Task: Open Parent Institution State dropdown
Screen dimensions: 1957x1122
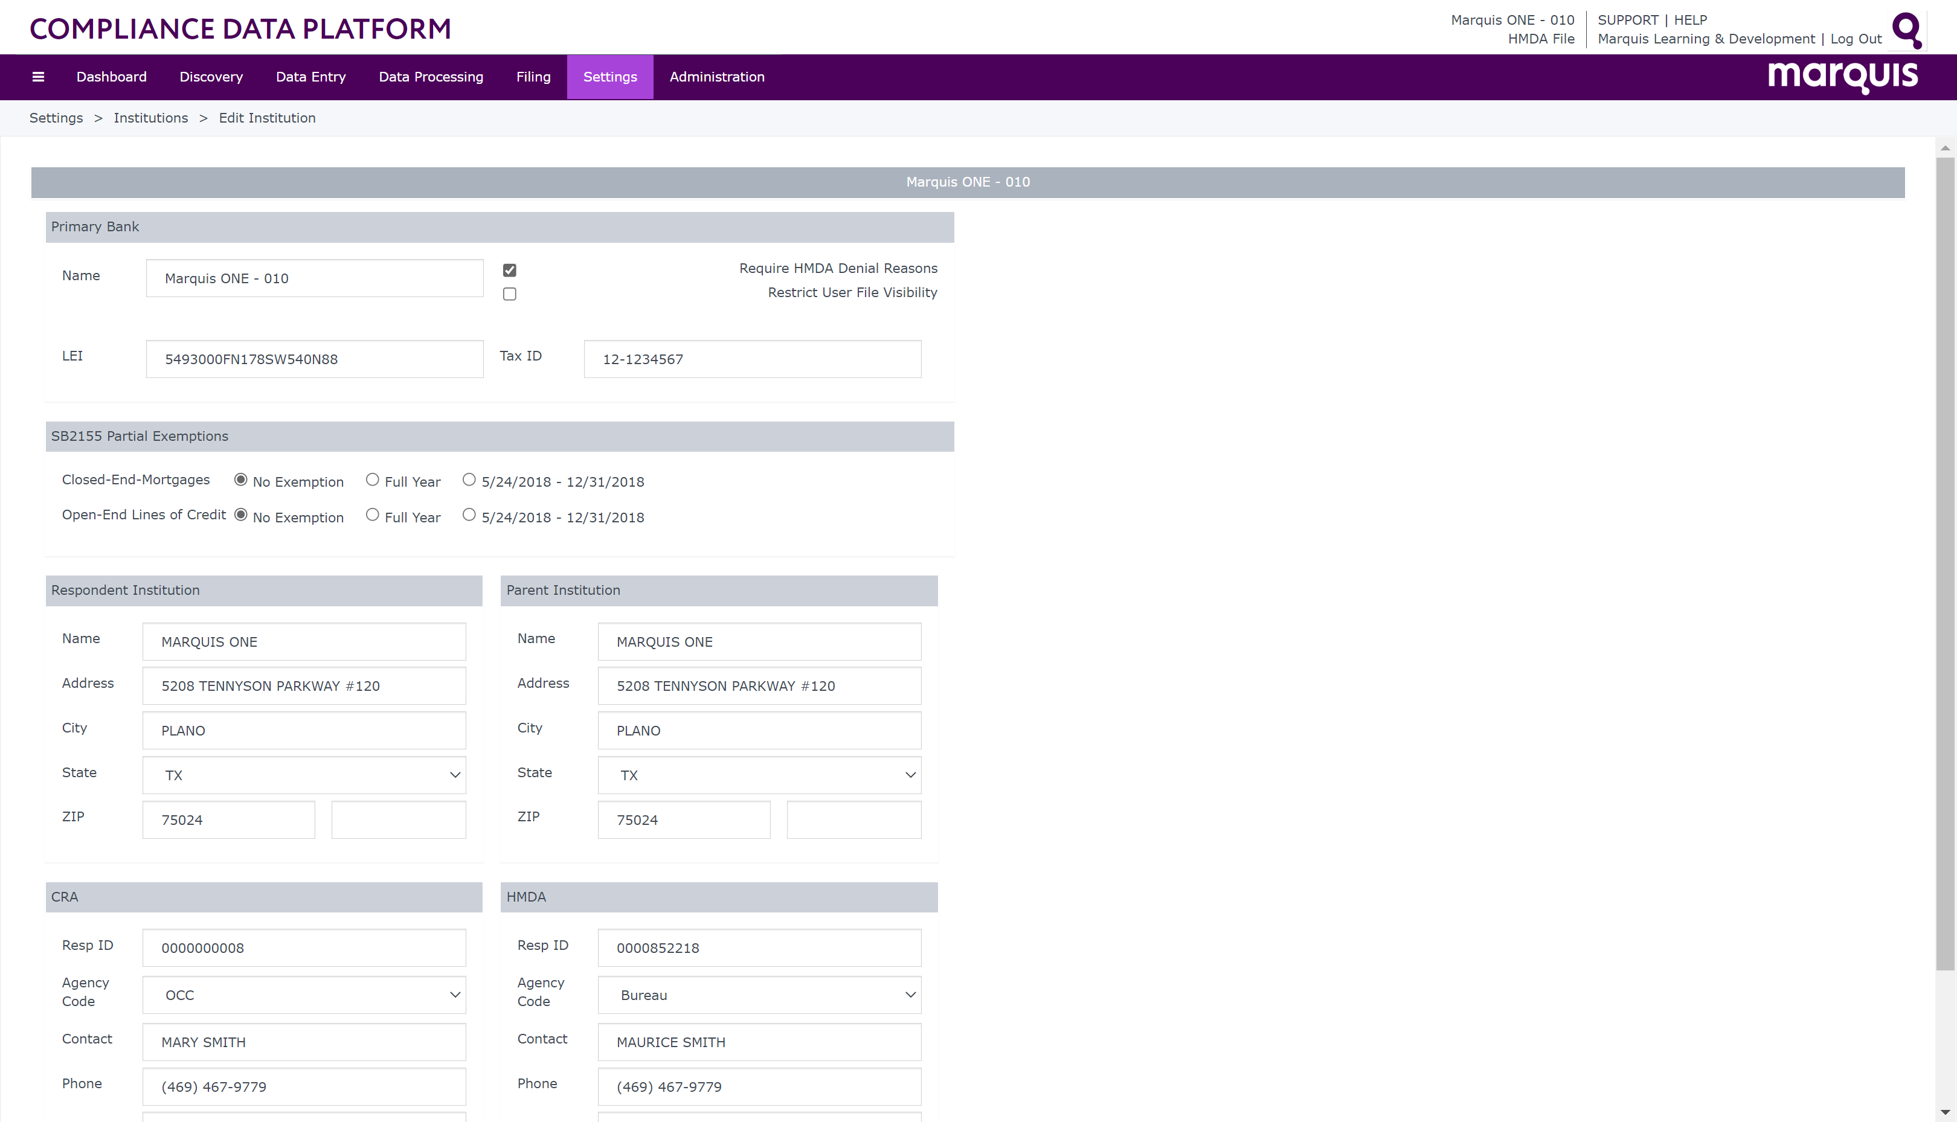Action: click(x=759, y=775)
